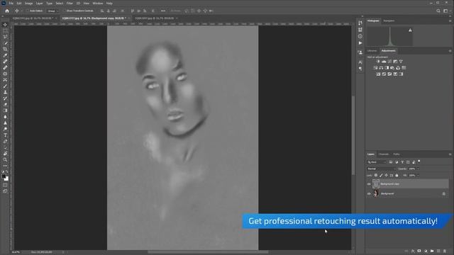
Task: Add a Hue/Saturation adjustment
Action: click(375, 68)
